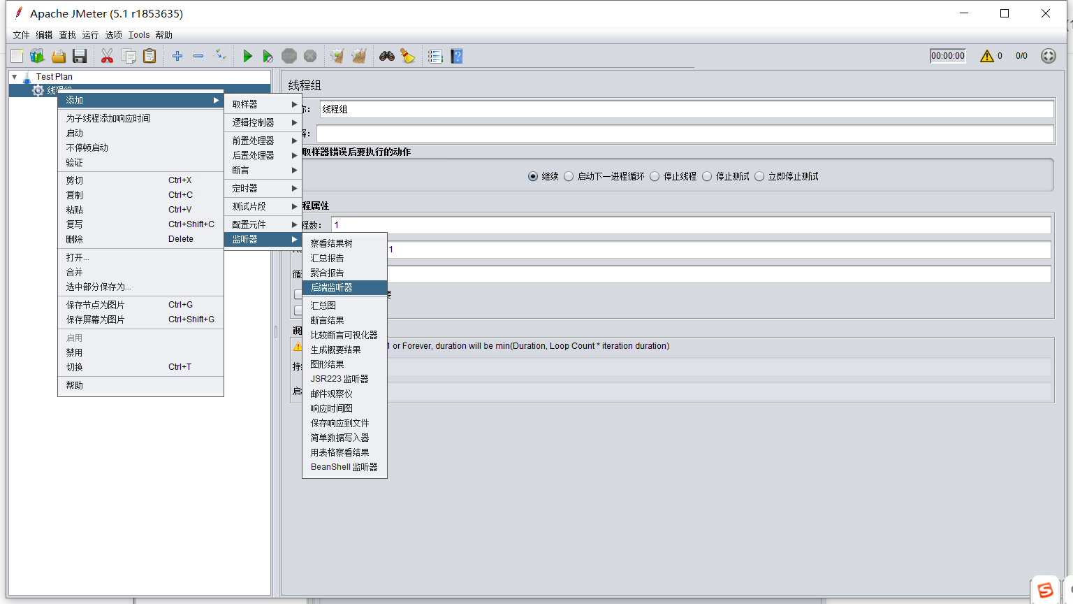1073x604 pixels.
Task: Open the 运行 menu
Action: [x=90, y=35]
